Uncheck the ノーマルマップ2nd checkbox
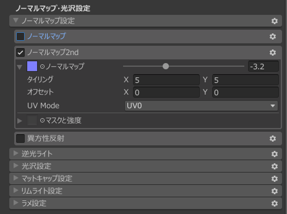 point(20,53)
